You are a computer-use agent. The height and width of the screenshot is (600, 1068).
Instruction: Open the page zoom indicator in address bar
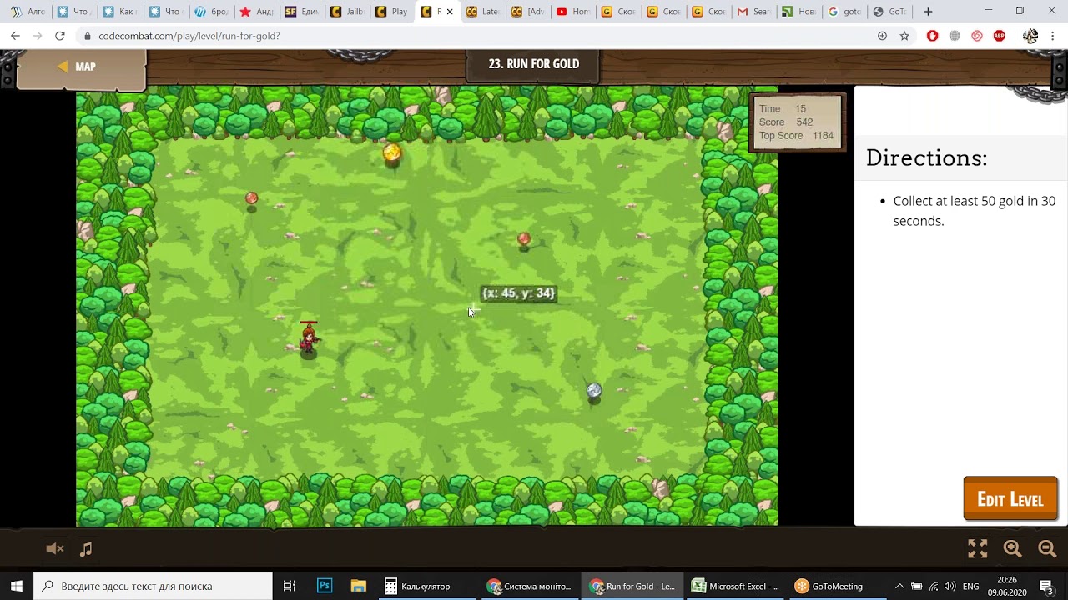882,36
